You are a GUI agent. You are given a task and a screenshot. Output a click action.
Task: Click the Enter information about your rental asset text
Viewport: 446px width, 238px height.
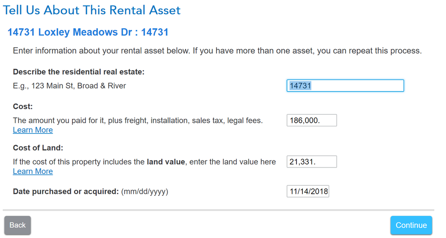pyautogui.click(x=217, y=50)
